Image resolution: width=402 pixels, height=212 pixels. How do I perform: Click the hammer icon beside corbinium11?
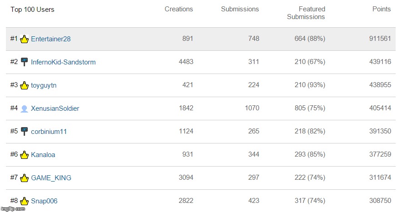point(25,131)
